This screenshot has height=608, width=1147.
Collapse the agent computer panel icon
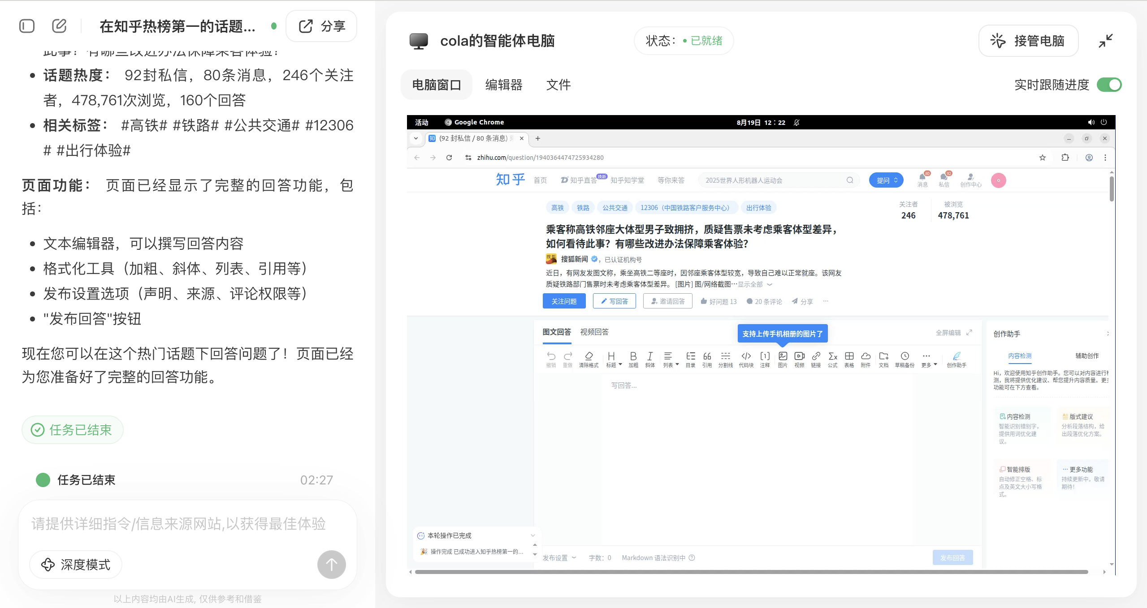(1105, 41)
